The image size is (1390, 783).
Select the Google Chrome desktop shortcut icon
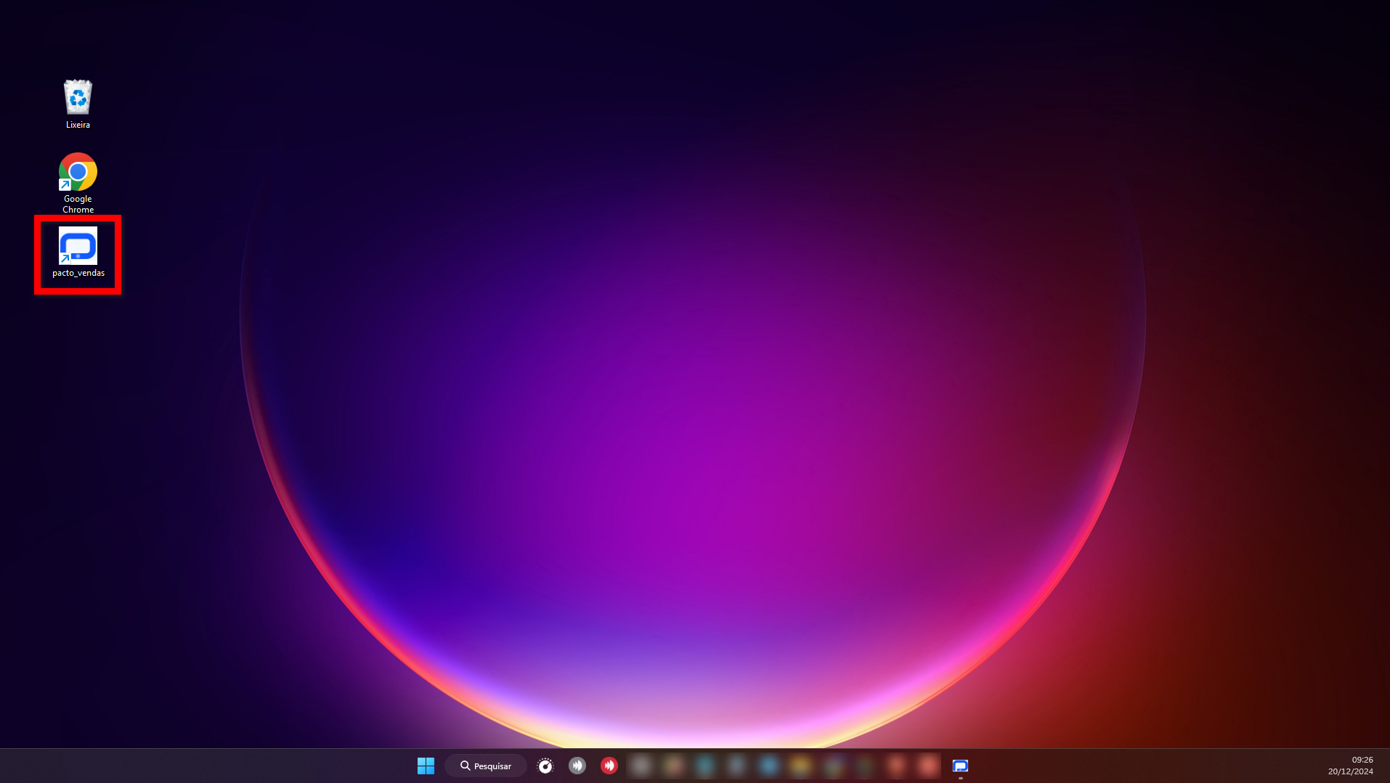point(78,172)
